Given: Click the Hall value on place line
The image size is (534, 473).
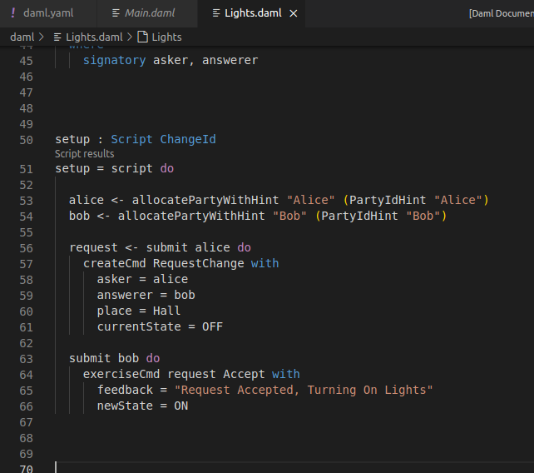Looking at the screenshot, I should 166,311.
